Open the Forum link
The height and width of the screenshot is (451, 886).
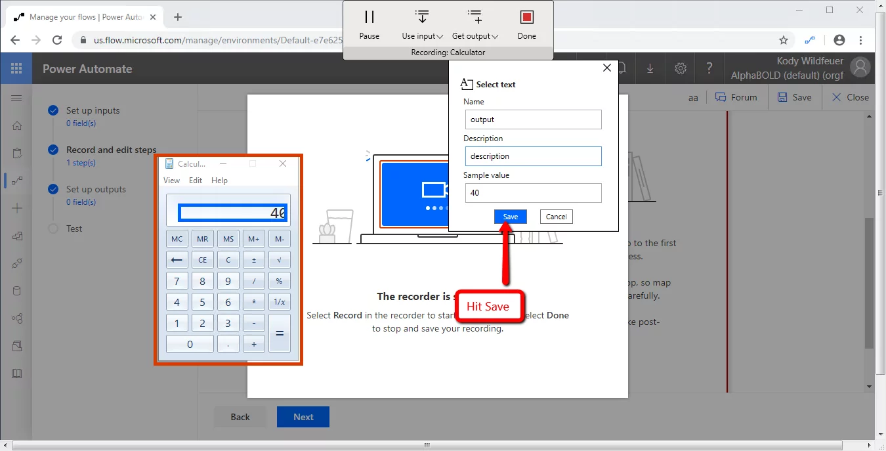click(736, 97)
